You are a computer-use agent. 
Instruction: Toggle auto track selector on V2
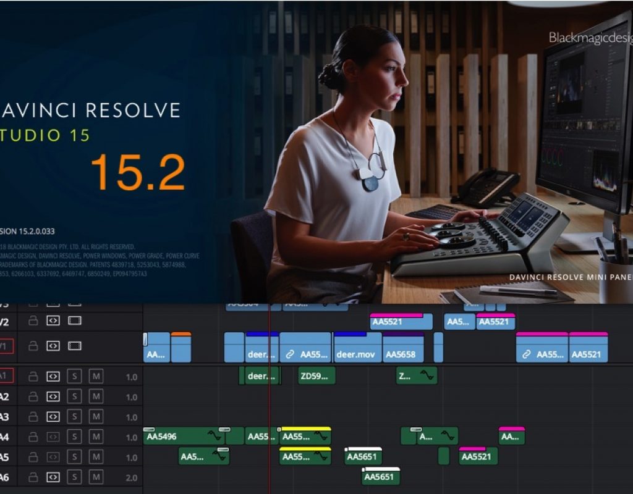pos(53,321)
